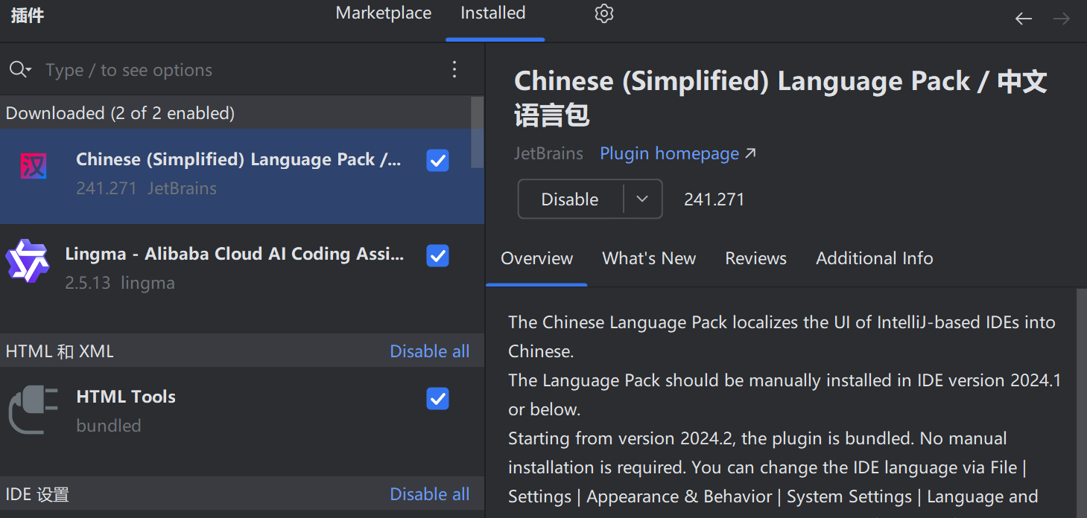The image size is (1087, 518).
Task: Open the plugin settings gear icon
Action: 604,13
